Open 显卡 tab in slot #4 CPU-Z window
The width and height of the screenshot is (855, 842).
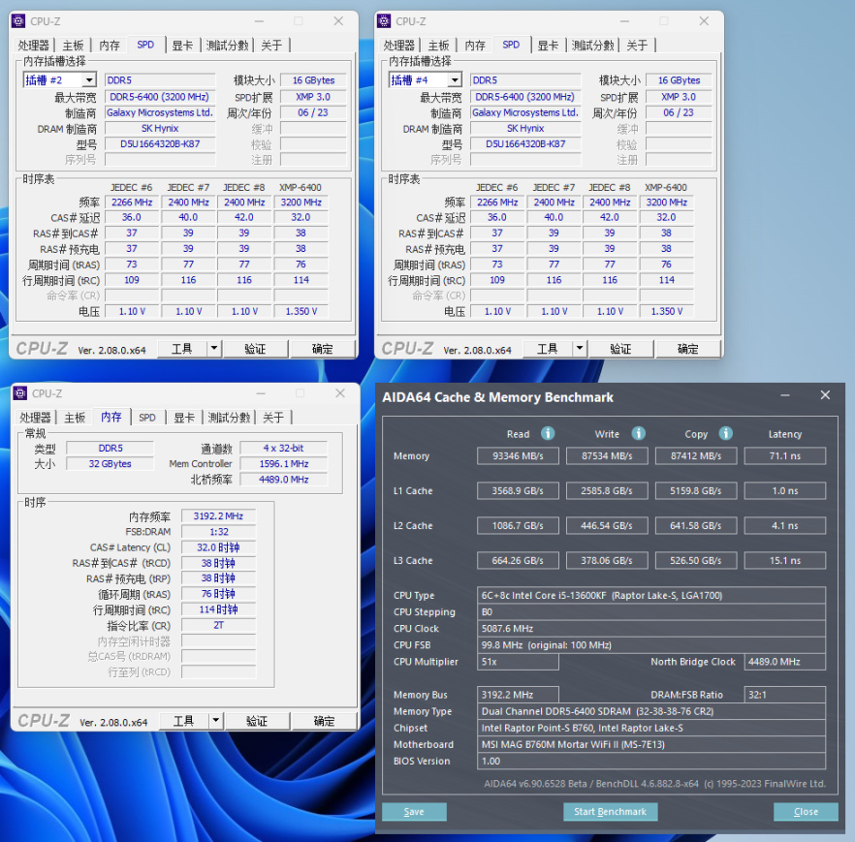tap(548, 46)
